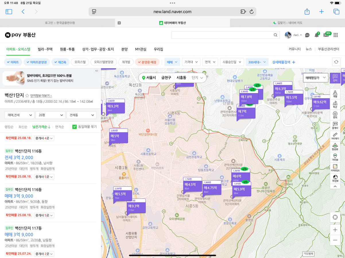Toggle the 아파트 filter chip
Screen dimensions: 345x258
pyautogui.click(x=13, y=62)
